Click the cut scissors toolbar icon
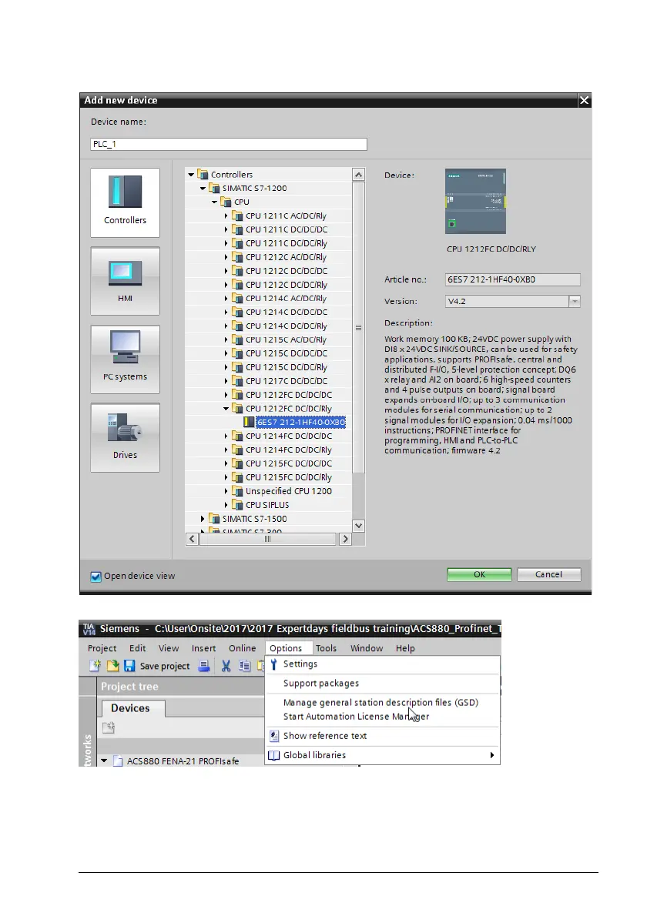Screen dimensions: 647x916 226,665
